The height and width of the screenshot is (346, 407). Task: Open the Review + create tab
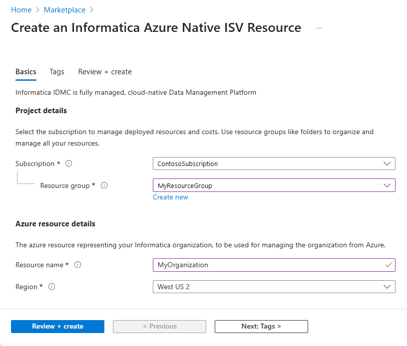click(x=104, y=72)
